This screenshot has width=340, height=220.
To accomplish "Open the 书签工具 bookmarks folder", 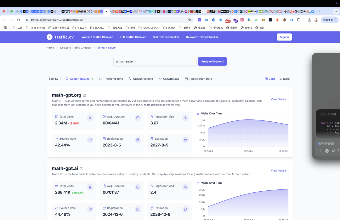I will 80,28.
